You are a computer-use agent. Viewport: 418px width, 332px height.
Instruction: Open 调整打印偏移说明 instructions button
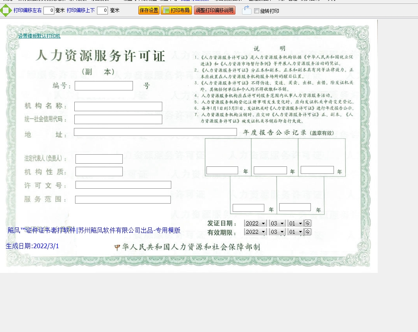coord(214,11)
